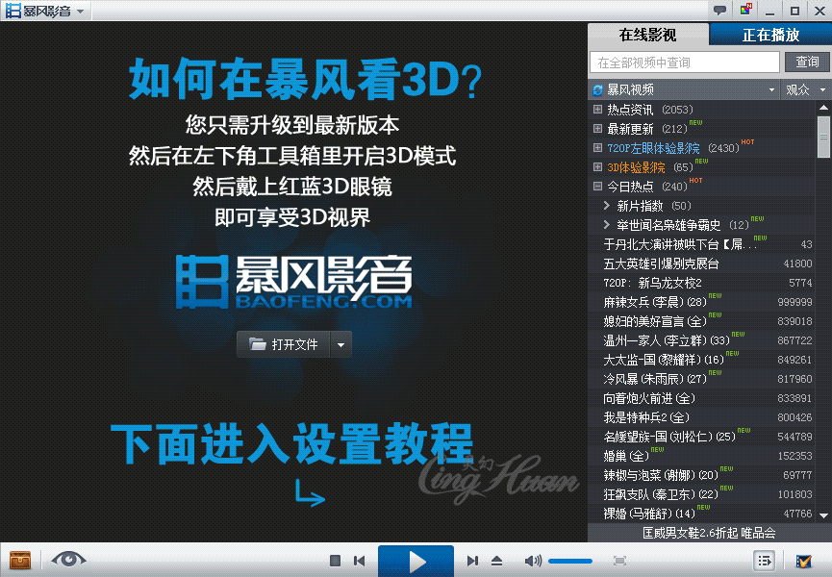832x577 pixels.
Task: Skip to the next track
Action: [x=472, y=561]
